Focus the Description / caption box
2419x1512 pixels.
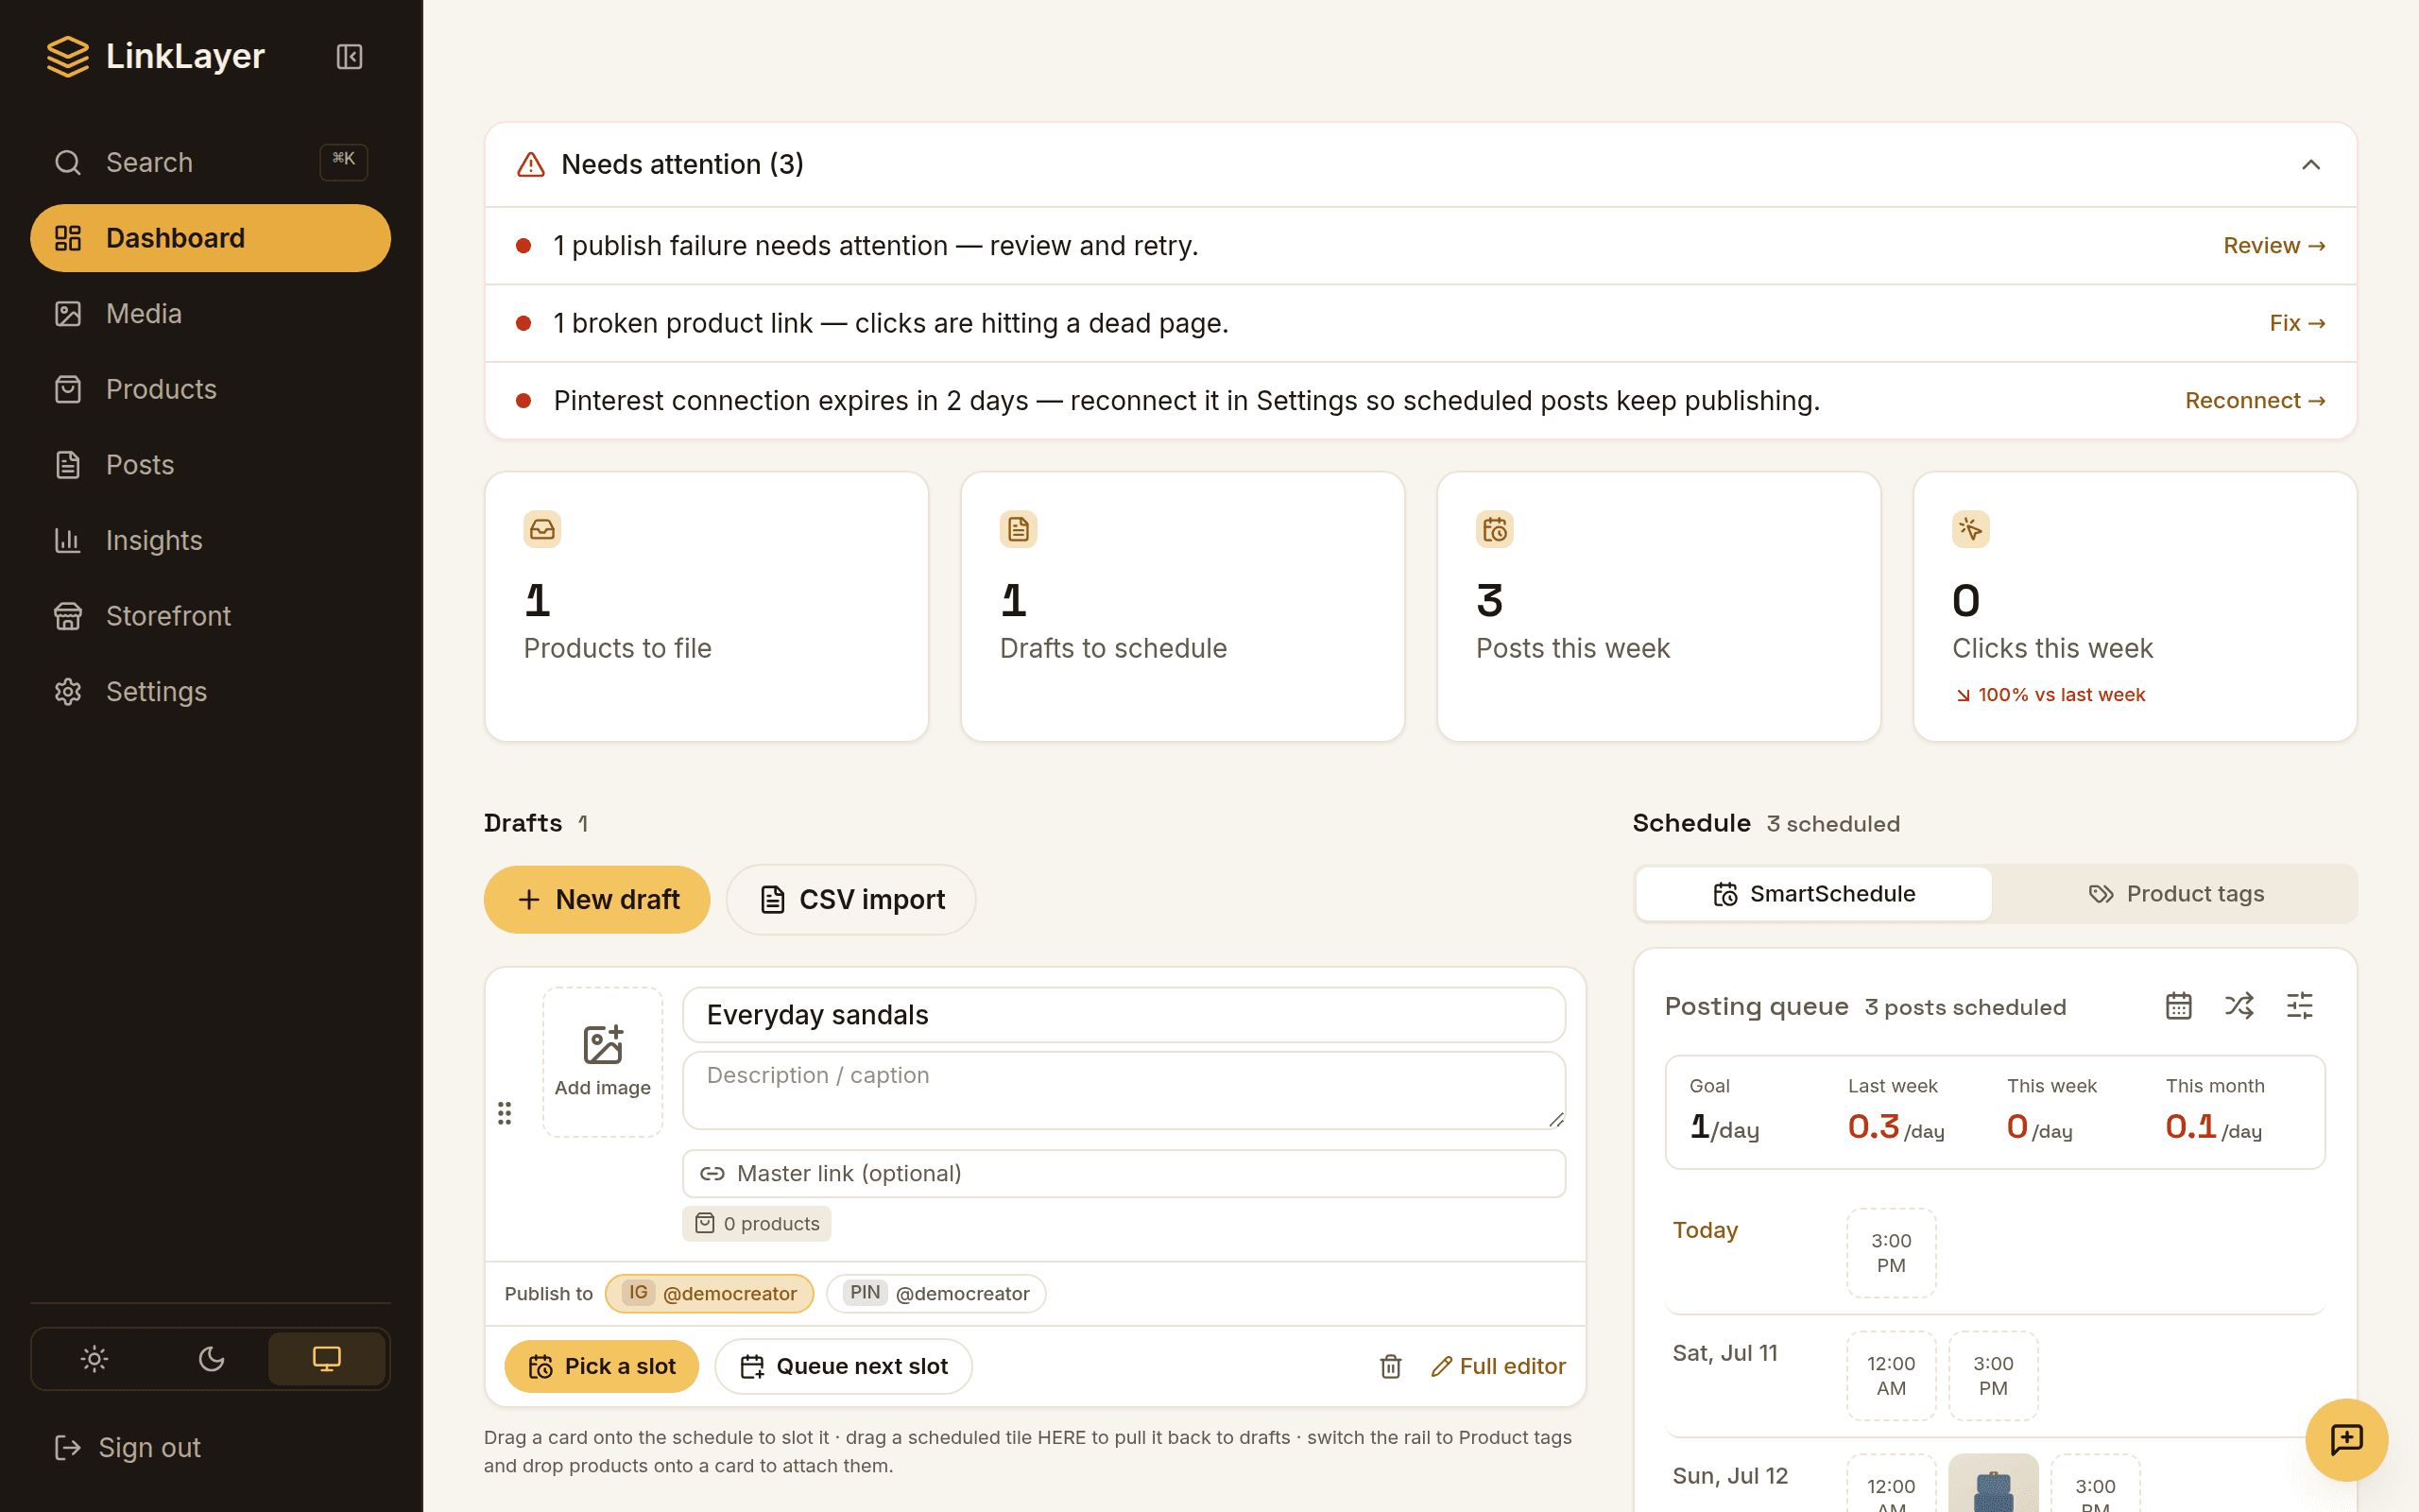(x=1124, y=1090)
